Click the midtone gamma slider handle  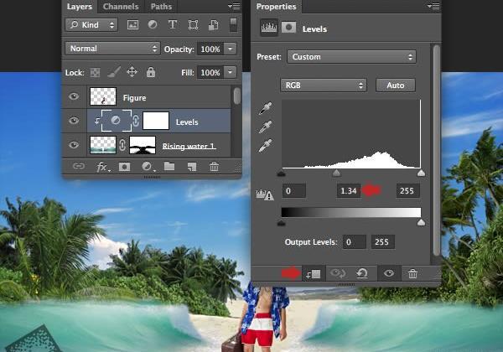coord(336,173)
